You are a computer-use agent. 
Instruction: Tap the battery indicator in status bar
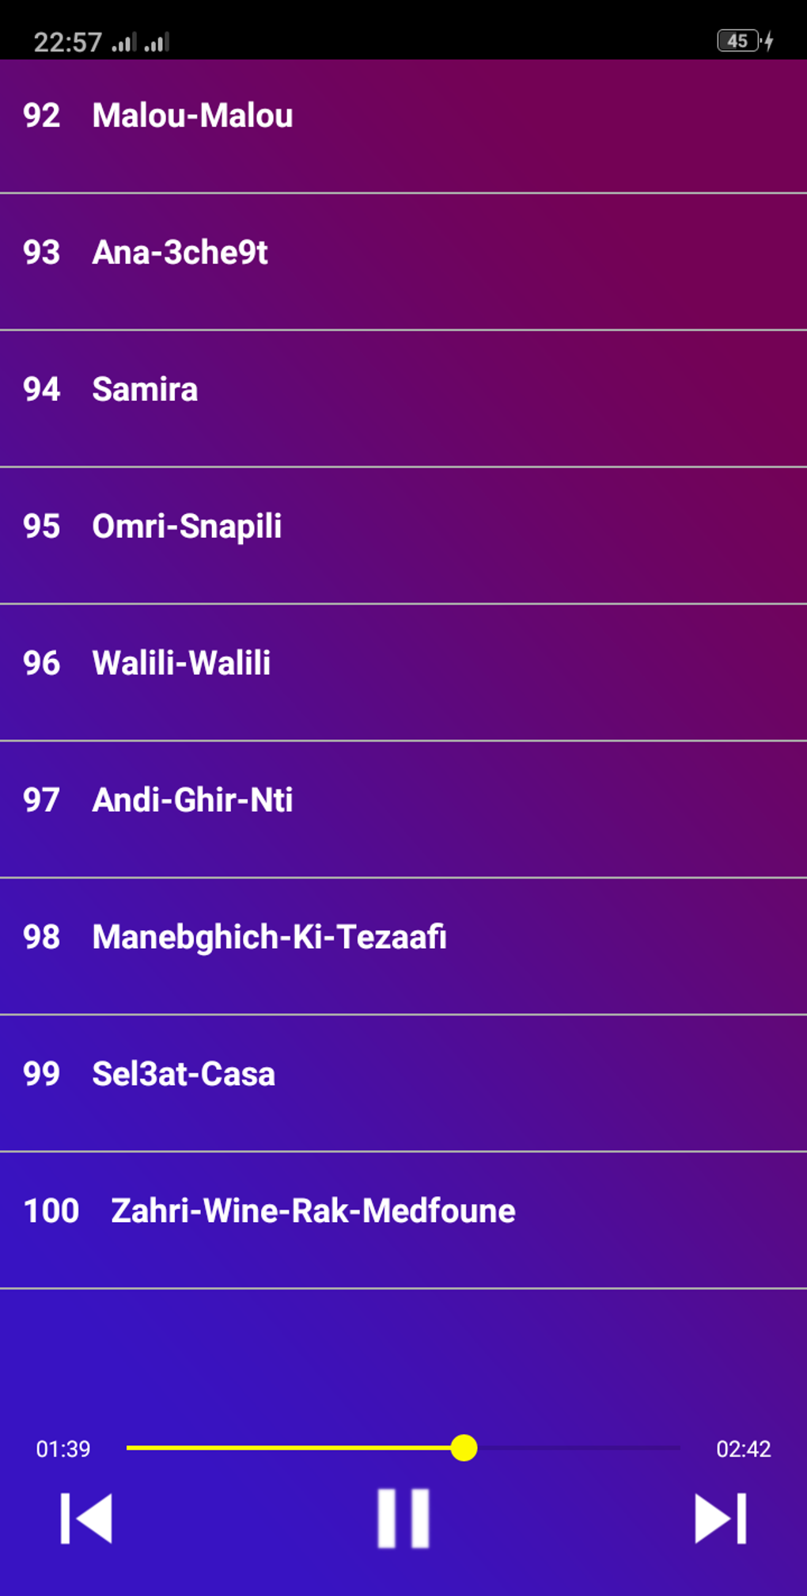point(737,41)
